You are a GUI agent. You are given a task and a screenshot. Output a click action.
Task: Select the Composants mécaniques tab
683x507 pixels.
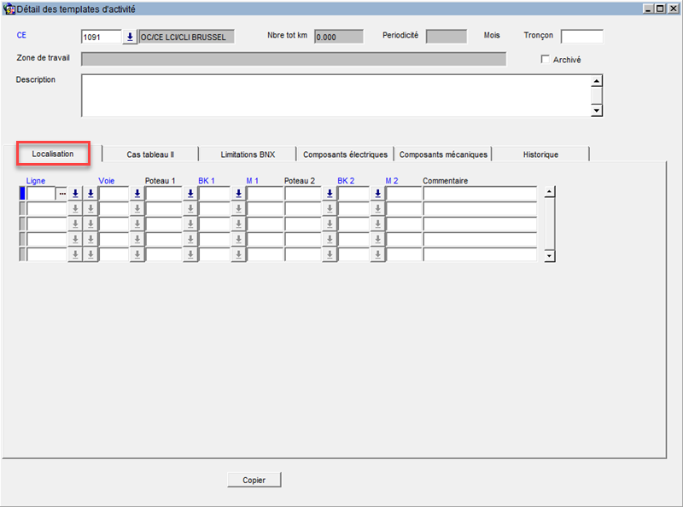[x=443, y=154]
